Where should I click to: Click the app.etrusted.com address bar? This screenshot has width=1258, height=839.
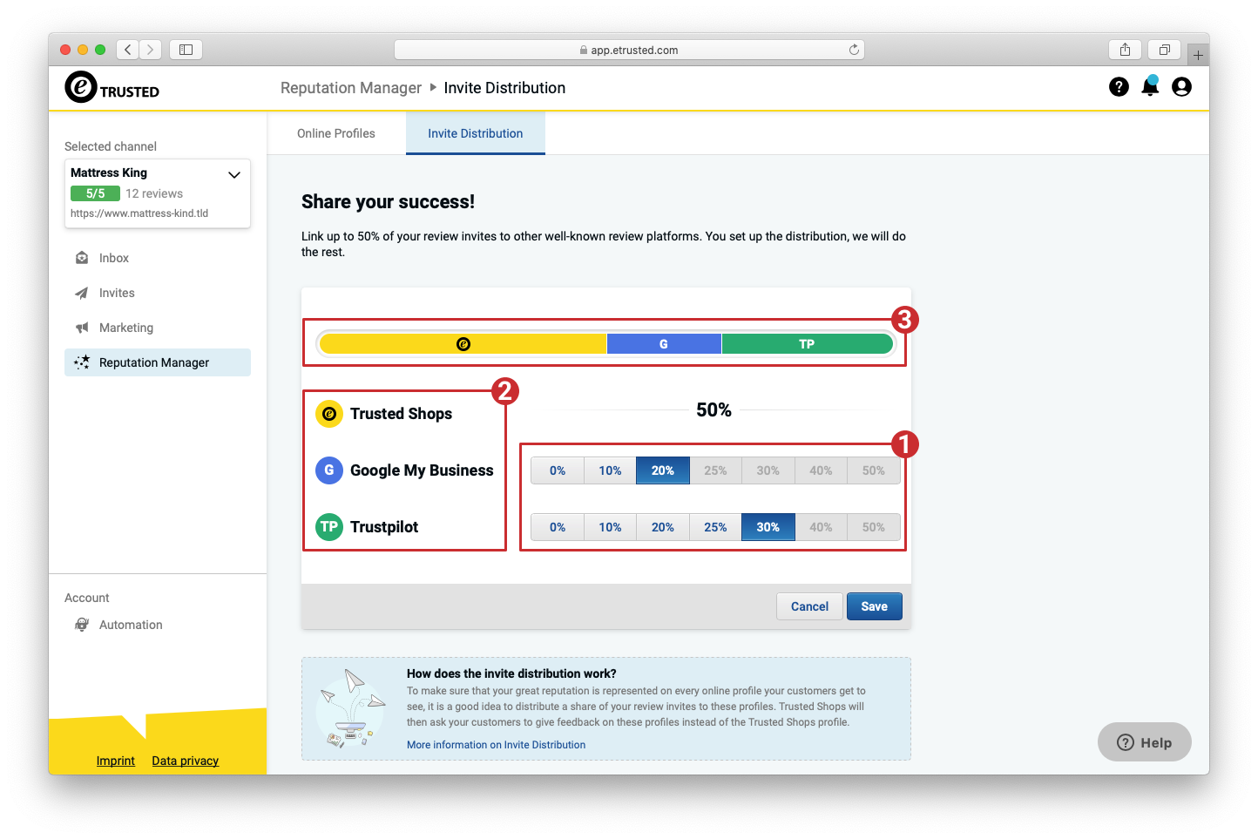coord(629,50)
